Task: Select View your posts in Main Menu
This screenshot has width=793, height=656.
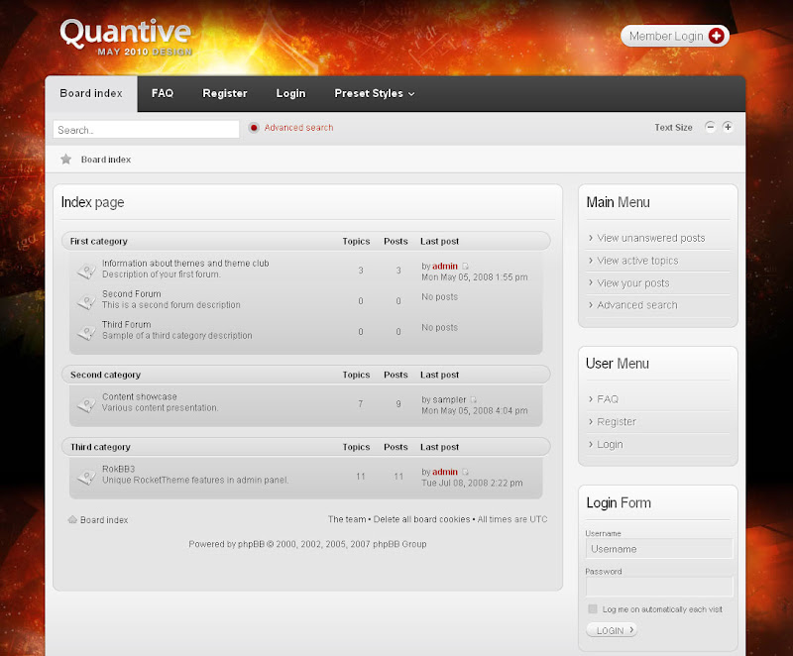Action: click(633, 283)
